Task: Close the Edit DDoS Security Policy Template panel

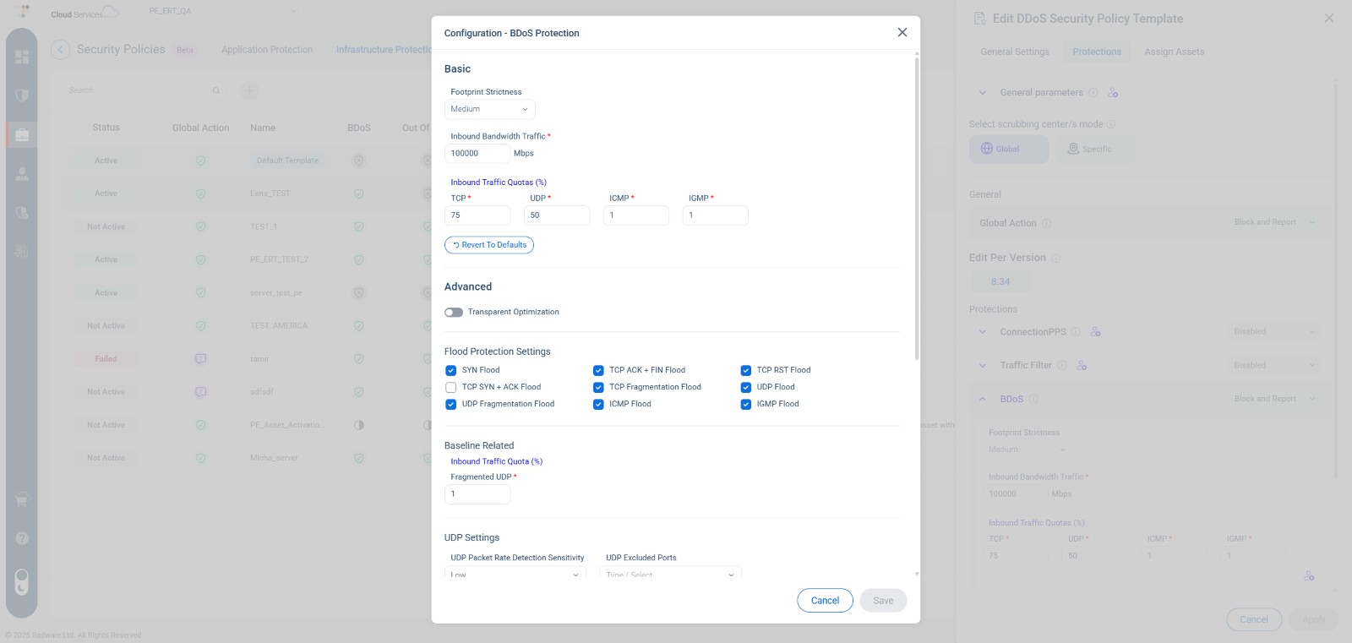Action: [1328, 18]
